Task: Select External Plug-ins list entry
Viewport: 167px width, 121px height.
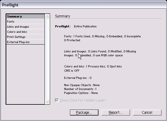Action: [x=25, y=42]
